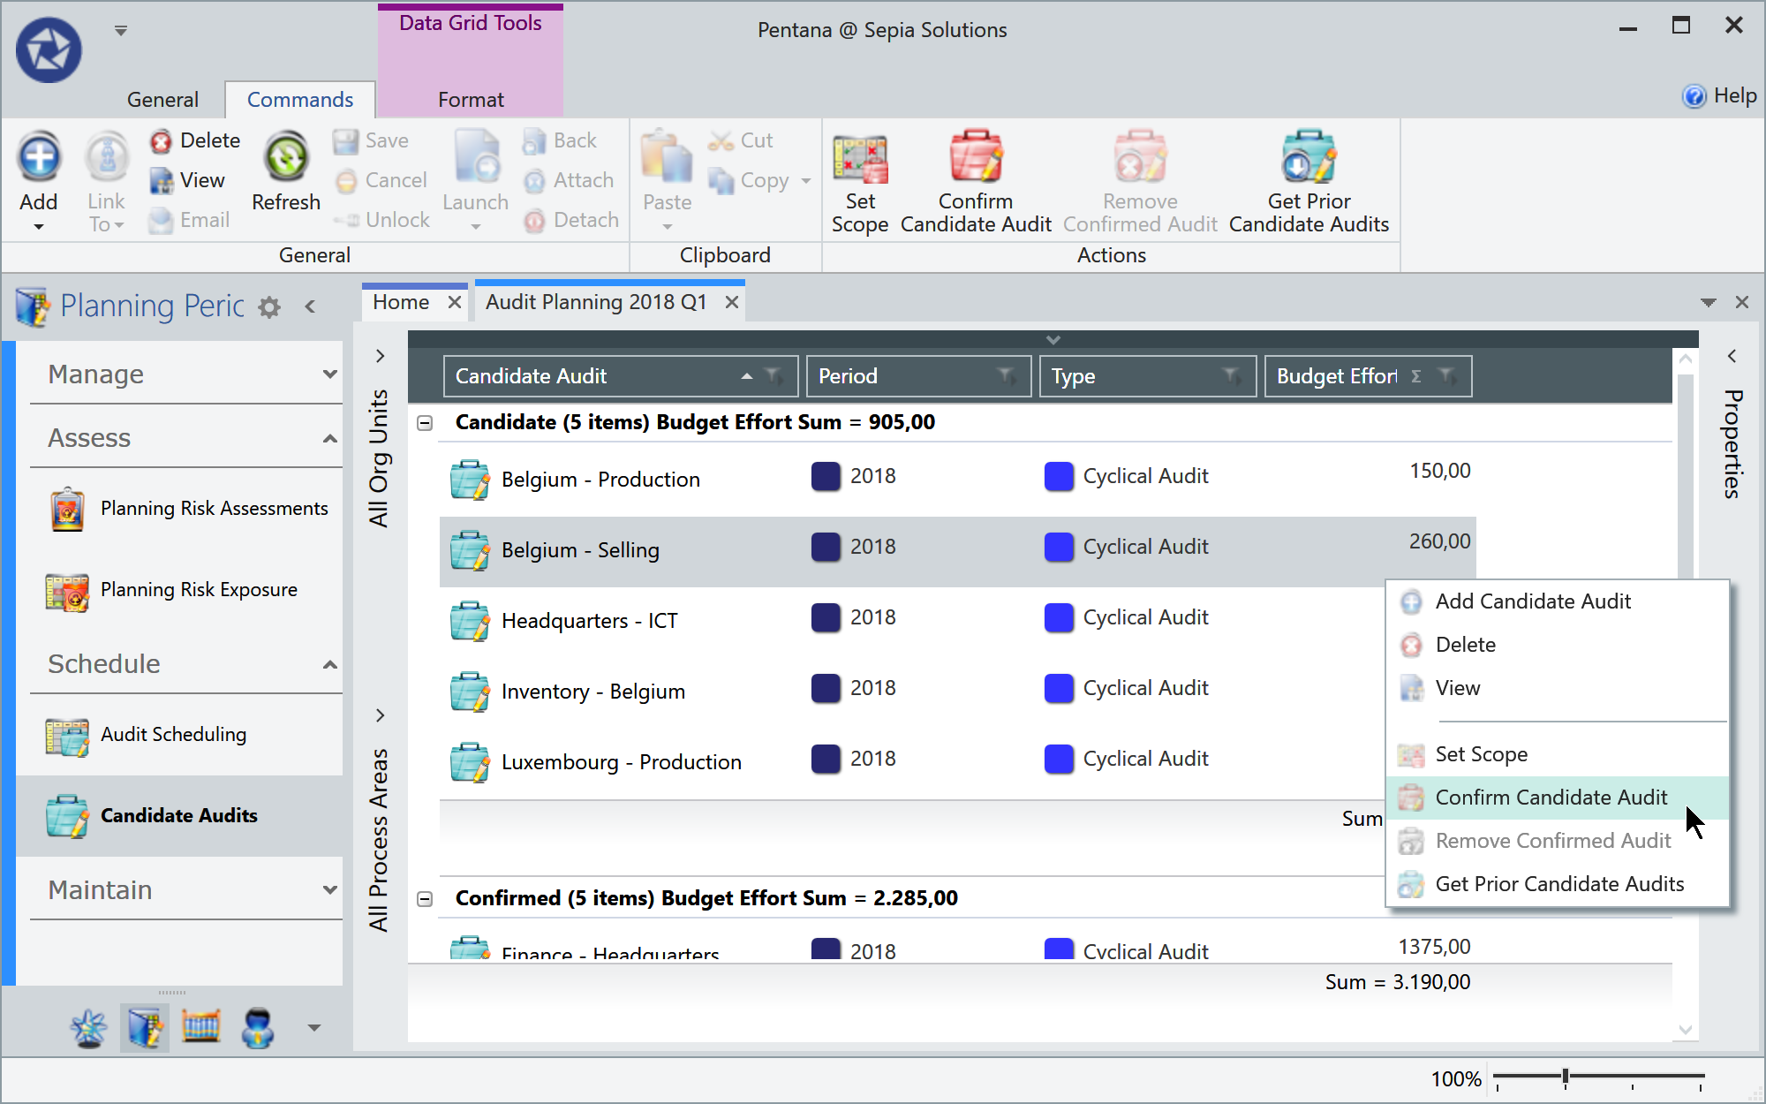Click the Delete icon in the General group
The image size is (1766, 1104).
[162, 140]
